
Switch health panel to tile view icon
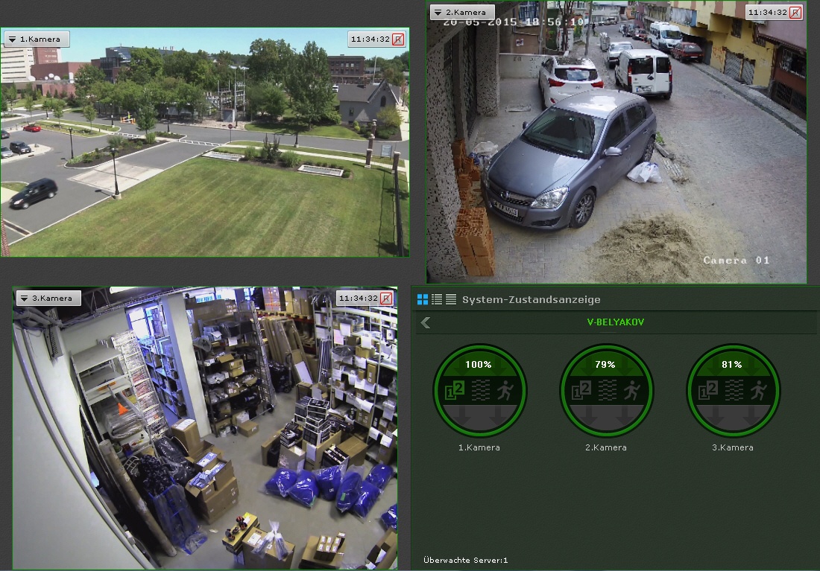point(423,299)
